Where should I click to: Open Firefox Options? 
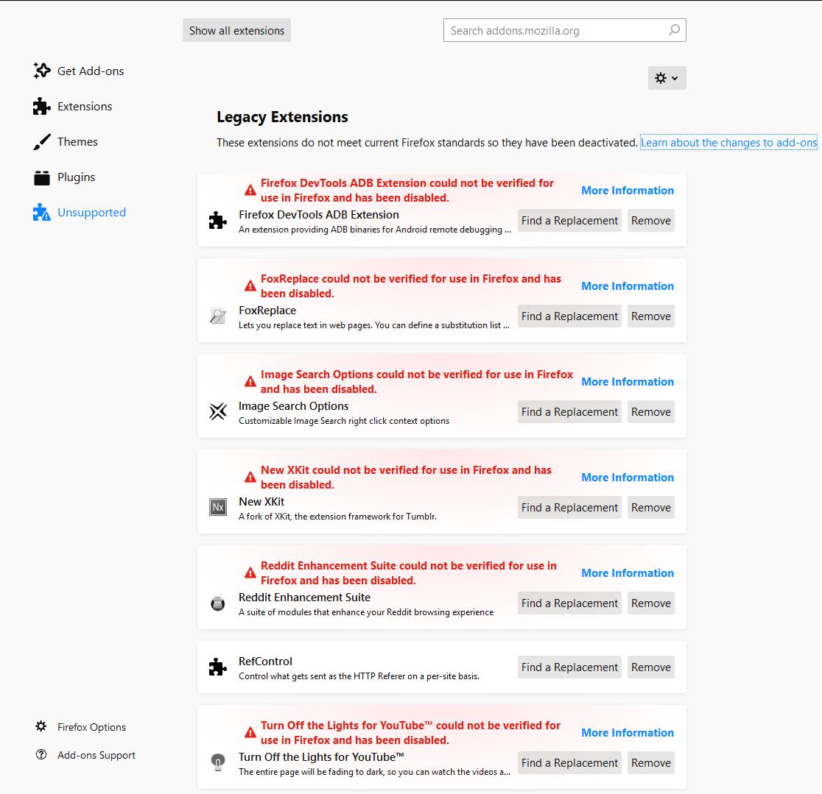[92, 727]
